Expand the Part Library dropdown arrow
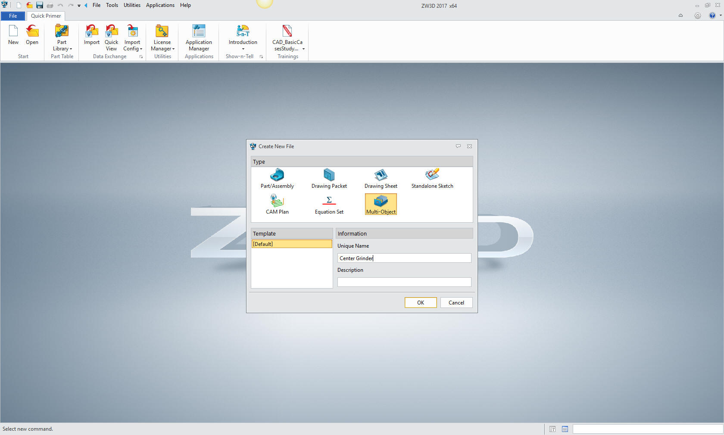Screen dimensions: 724x435 71,49
